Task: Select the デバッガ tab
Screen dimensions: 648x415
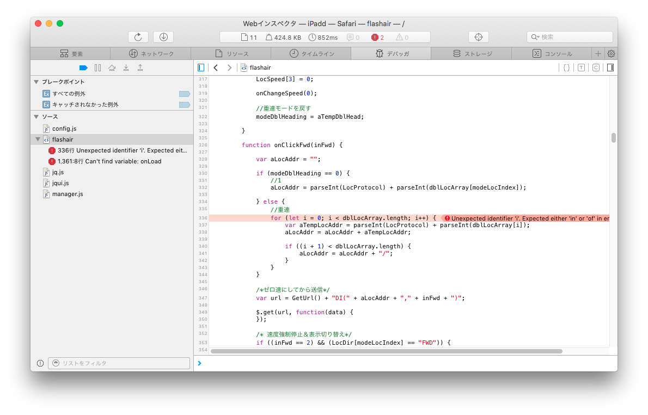Action: (x=392, y=53)
